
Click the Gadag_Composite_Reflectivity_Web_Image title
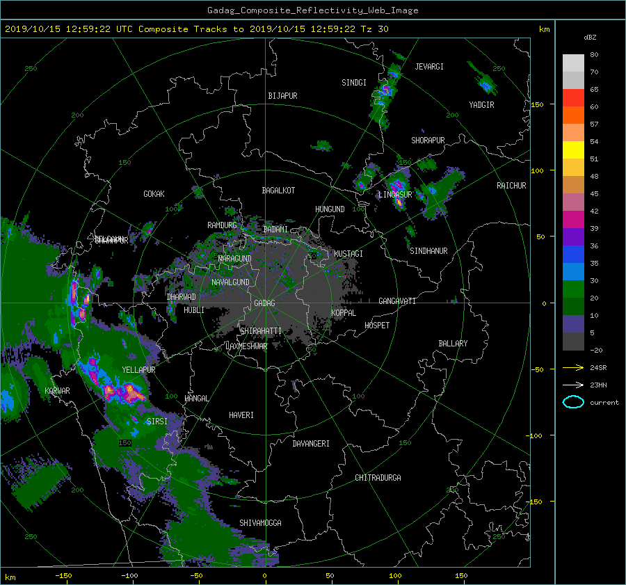[312, 10]
